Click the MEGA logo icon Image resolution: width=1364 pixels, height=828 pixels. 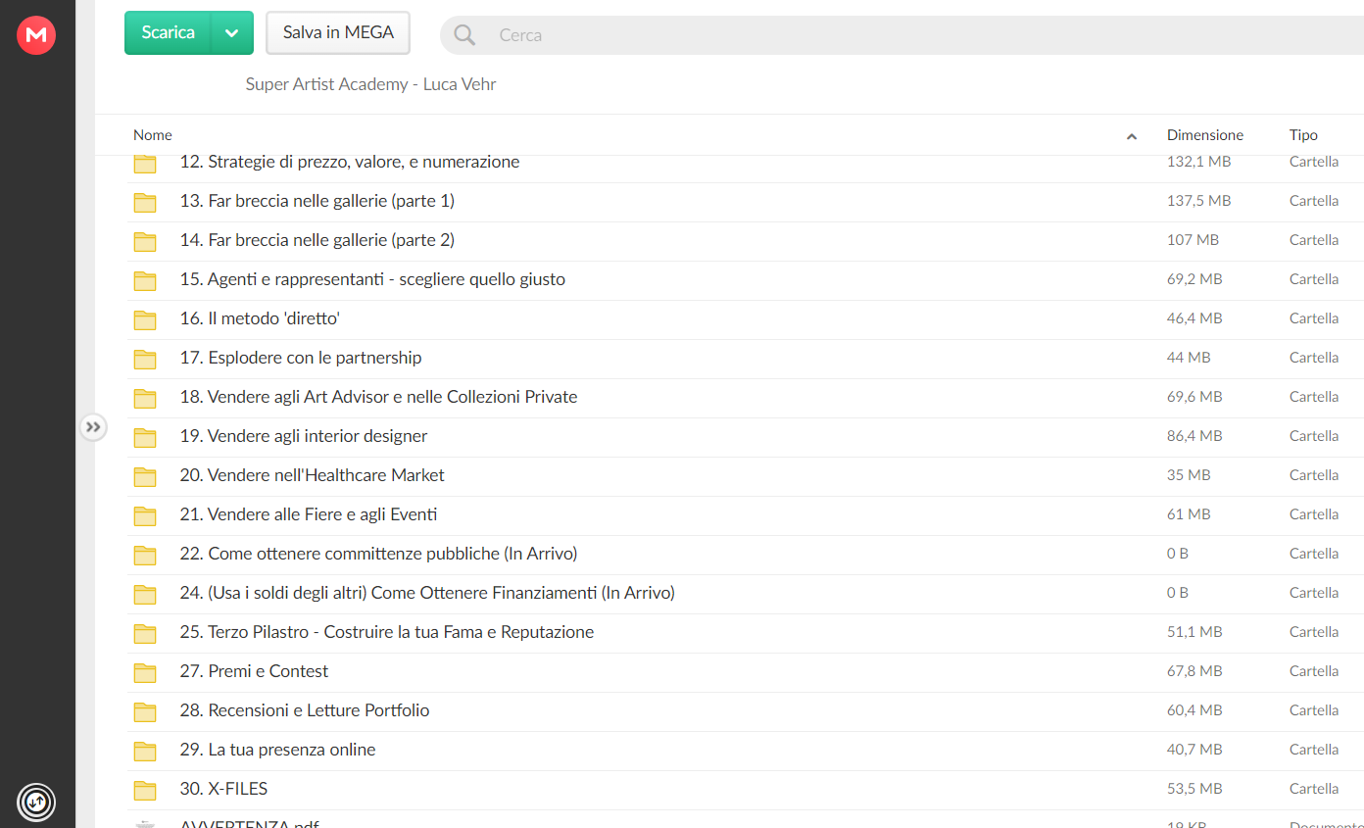pos(36,36)
